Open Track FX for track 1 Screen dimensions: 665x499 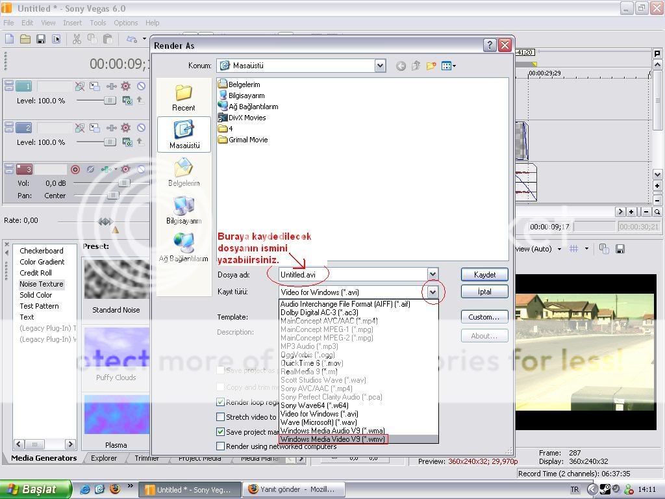pyautogui.click(x=112, y=86)
